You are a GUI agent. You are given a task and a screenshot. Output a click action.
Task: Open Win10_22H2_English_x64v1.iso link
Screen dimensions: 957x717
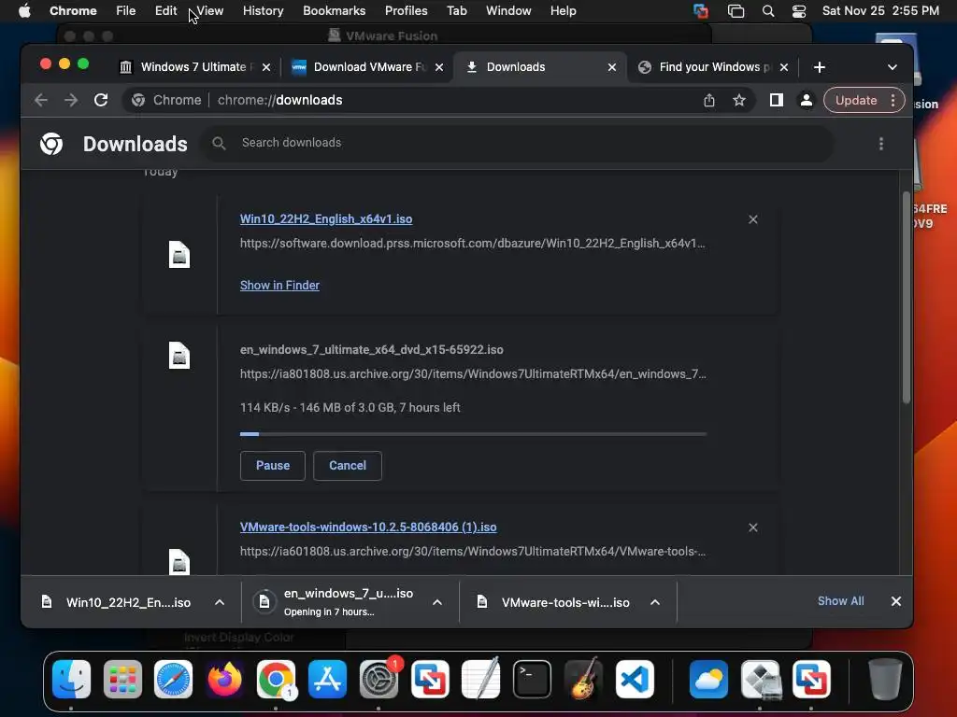[x=326, y=218]
